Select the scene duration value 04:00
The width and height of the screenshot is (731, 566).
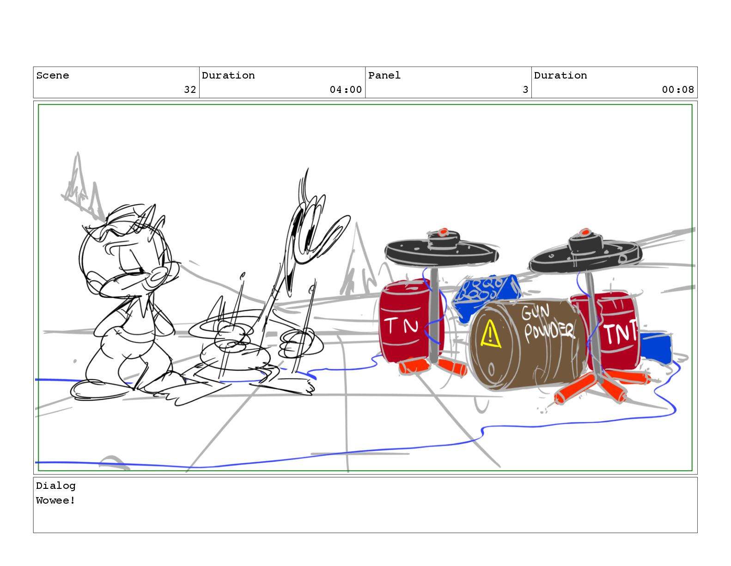coord(346,90)
